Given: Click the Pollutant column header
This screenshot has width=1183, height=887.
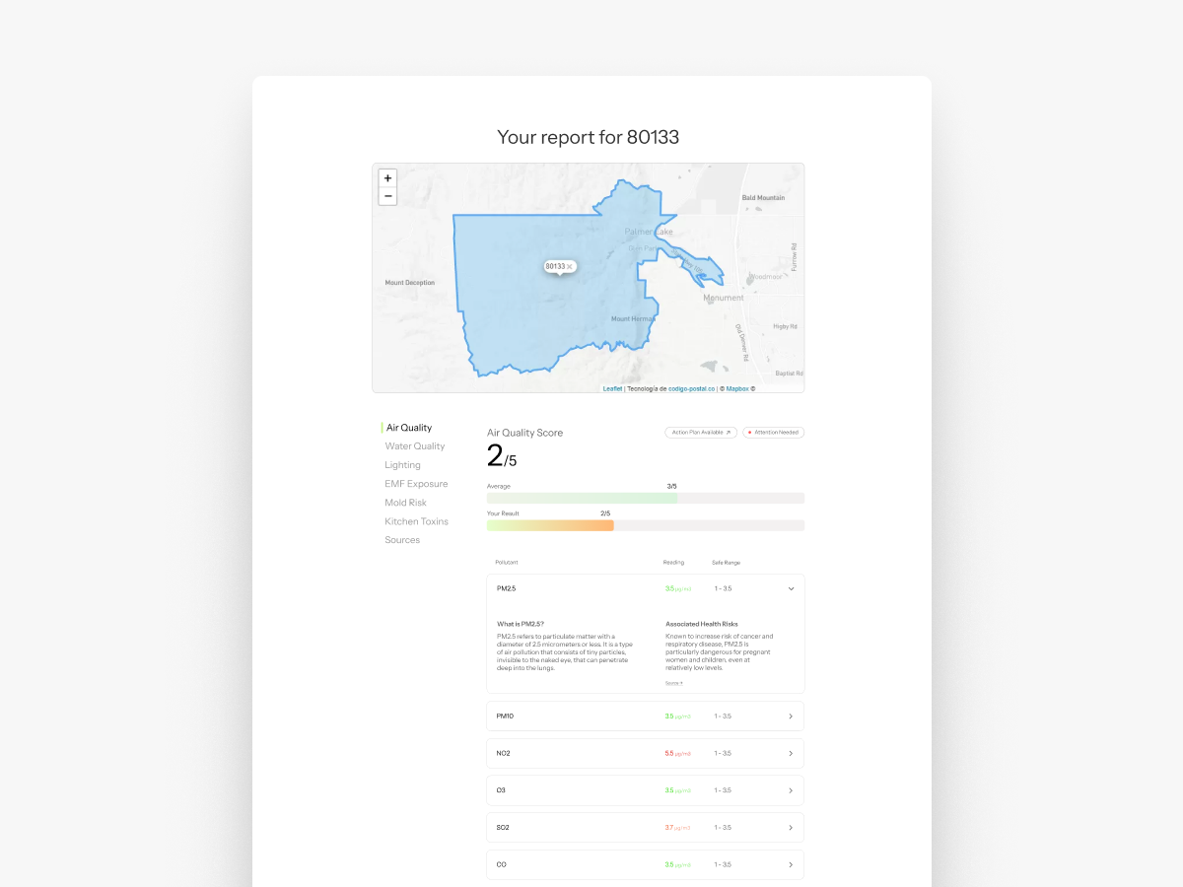Looking at the screenshot, I should (x=507, y=563).
